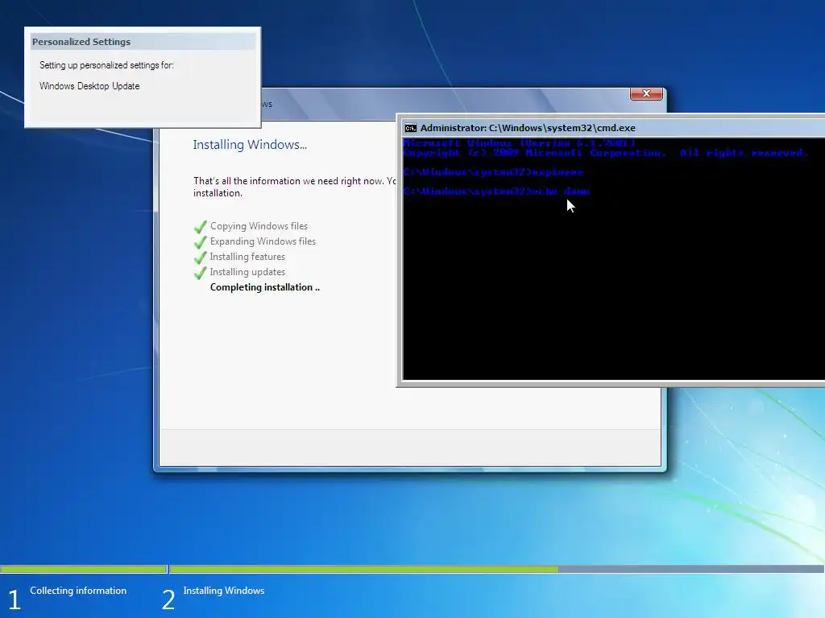
Task: Click the 'Installing Windows...' heading
Action: point(250,145)
